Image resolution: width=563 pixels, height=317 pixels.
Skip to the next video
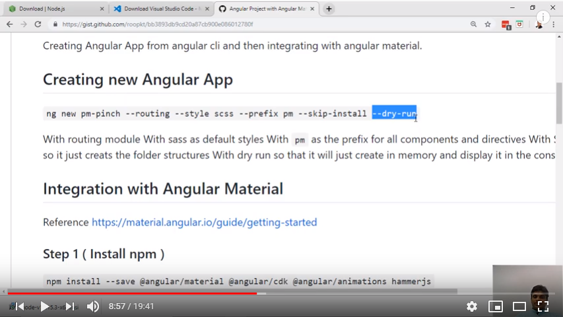click(70, 306)
